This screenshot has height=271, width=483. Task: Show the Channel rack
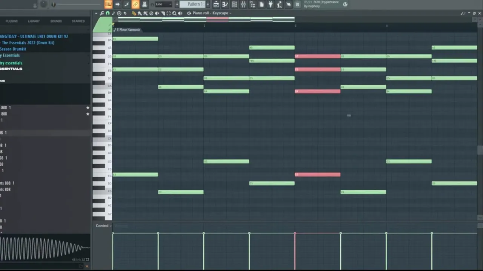(234, 4)
